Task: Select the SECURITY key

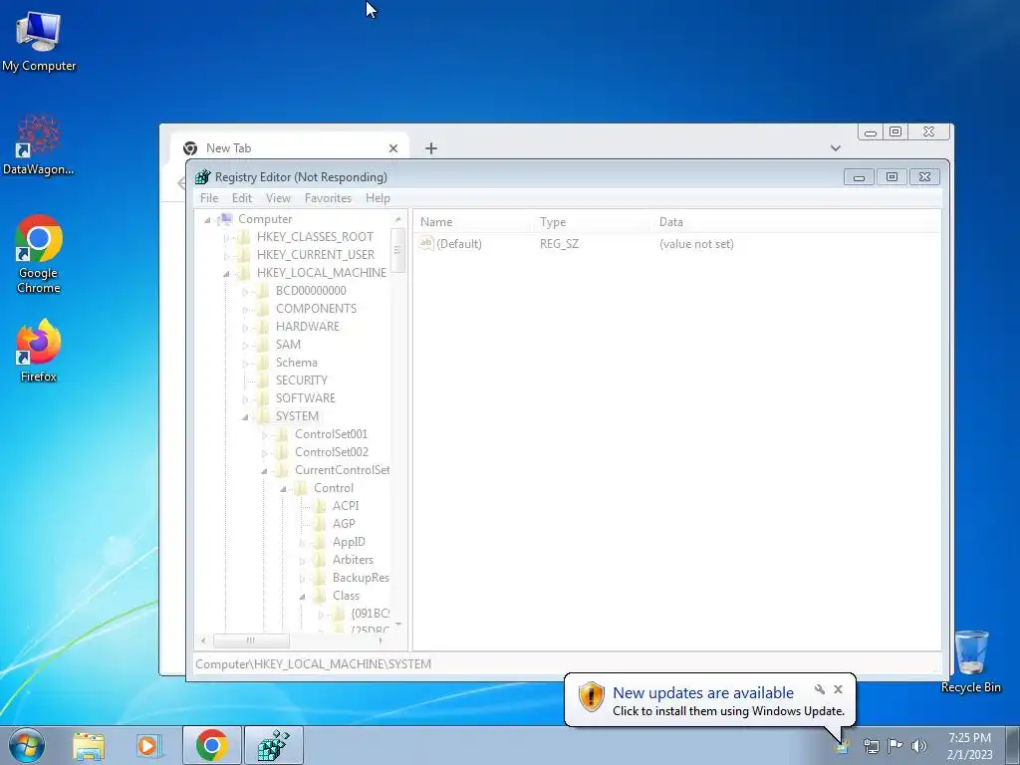Action: (x=301, y=380)
